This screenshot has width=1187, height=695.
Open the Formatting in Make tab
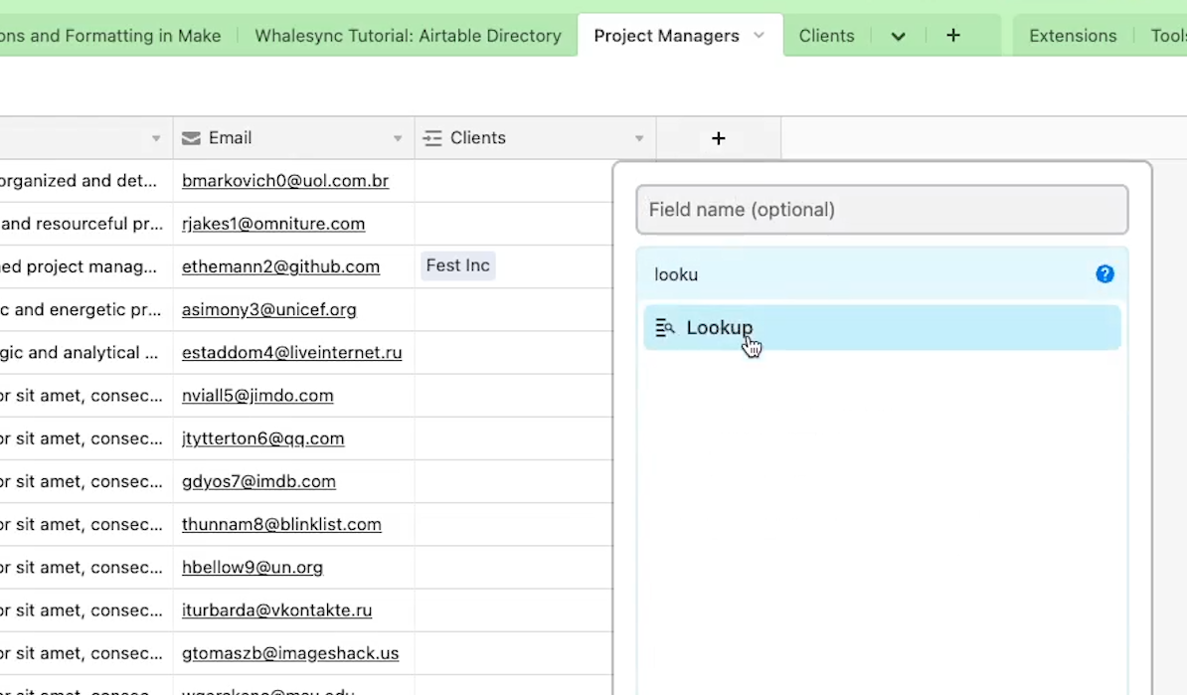(x=110, y=36)
